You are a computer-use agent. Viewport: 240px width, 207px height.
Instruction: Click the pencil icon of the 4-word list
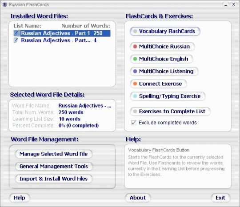pyautogui.click(x=16, y=40)
